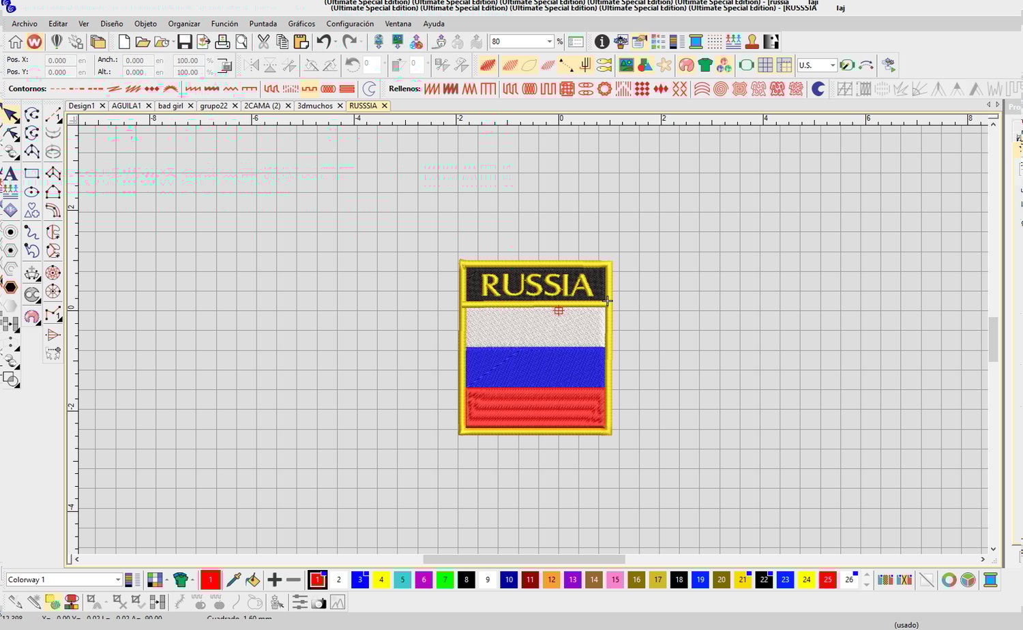Expand the redo history dropdown arrow
Screen dimensions: 1023x630
click(x=361, y=42)
